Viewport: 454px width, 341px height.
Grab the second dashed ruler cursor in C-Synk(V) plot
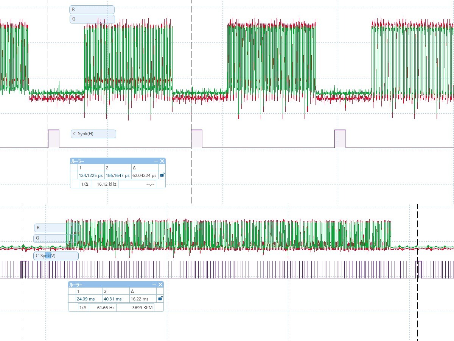[418, 273]
